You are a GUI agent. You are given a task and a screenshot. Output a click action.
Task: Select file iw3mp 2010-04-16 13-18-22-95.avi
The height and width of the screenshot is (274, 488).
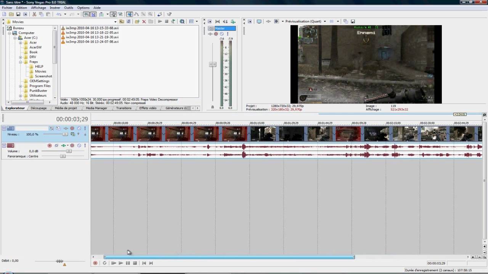(92, 33)
